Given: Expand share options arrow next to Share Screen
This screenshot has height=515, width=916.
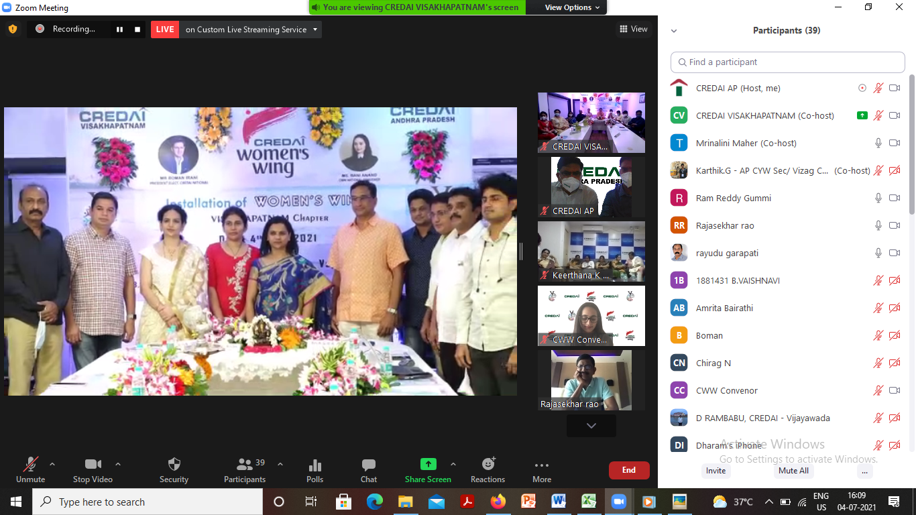Looking at the screenshot, I should 453,464.
